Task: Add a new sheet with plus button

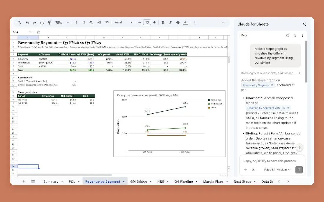Action: [x=24, y=181]
